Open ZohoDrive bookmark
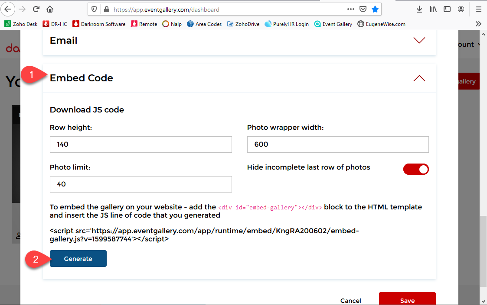The width and height of the screenshot is (487, 305). click(x=243, y=24)
